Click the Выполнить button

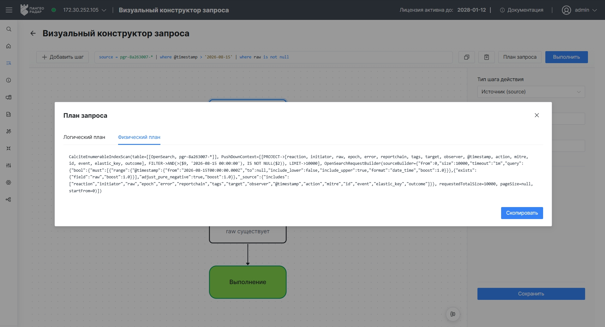(x=566, y=57)
